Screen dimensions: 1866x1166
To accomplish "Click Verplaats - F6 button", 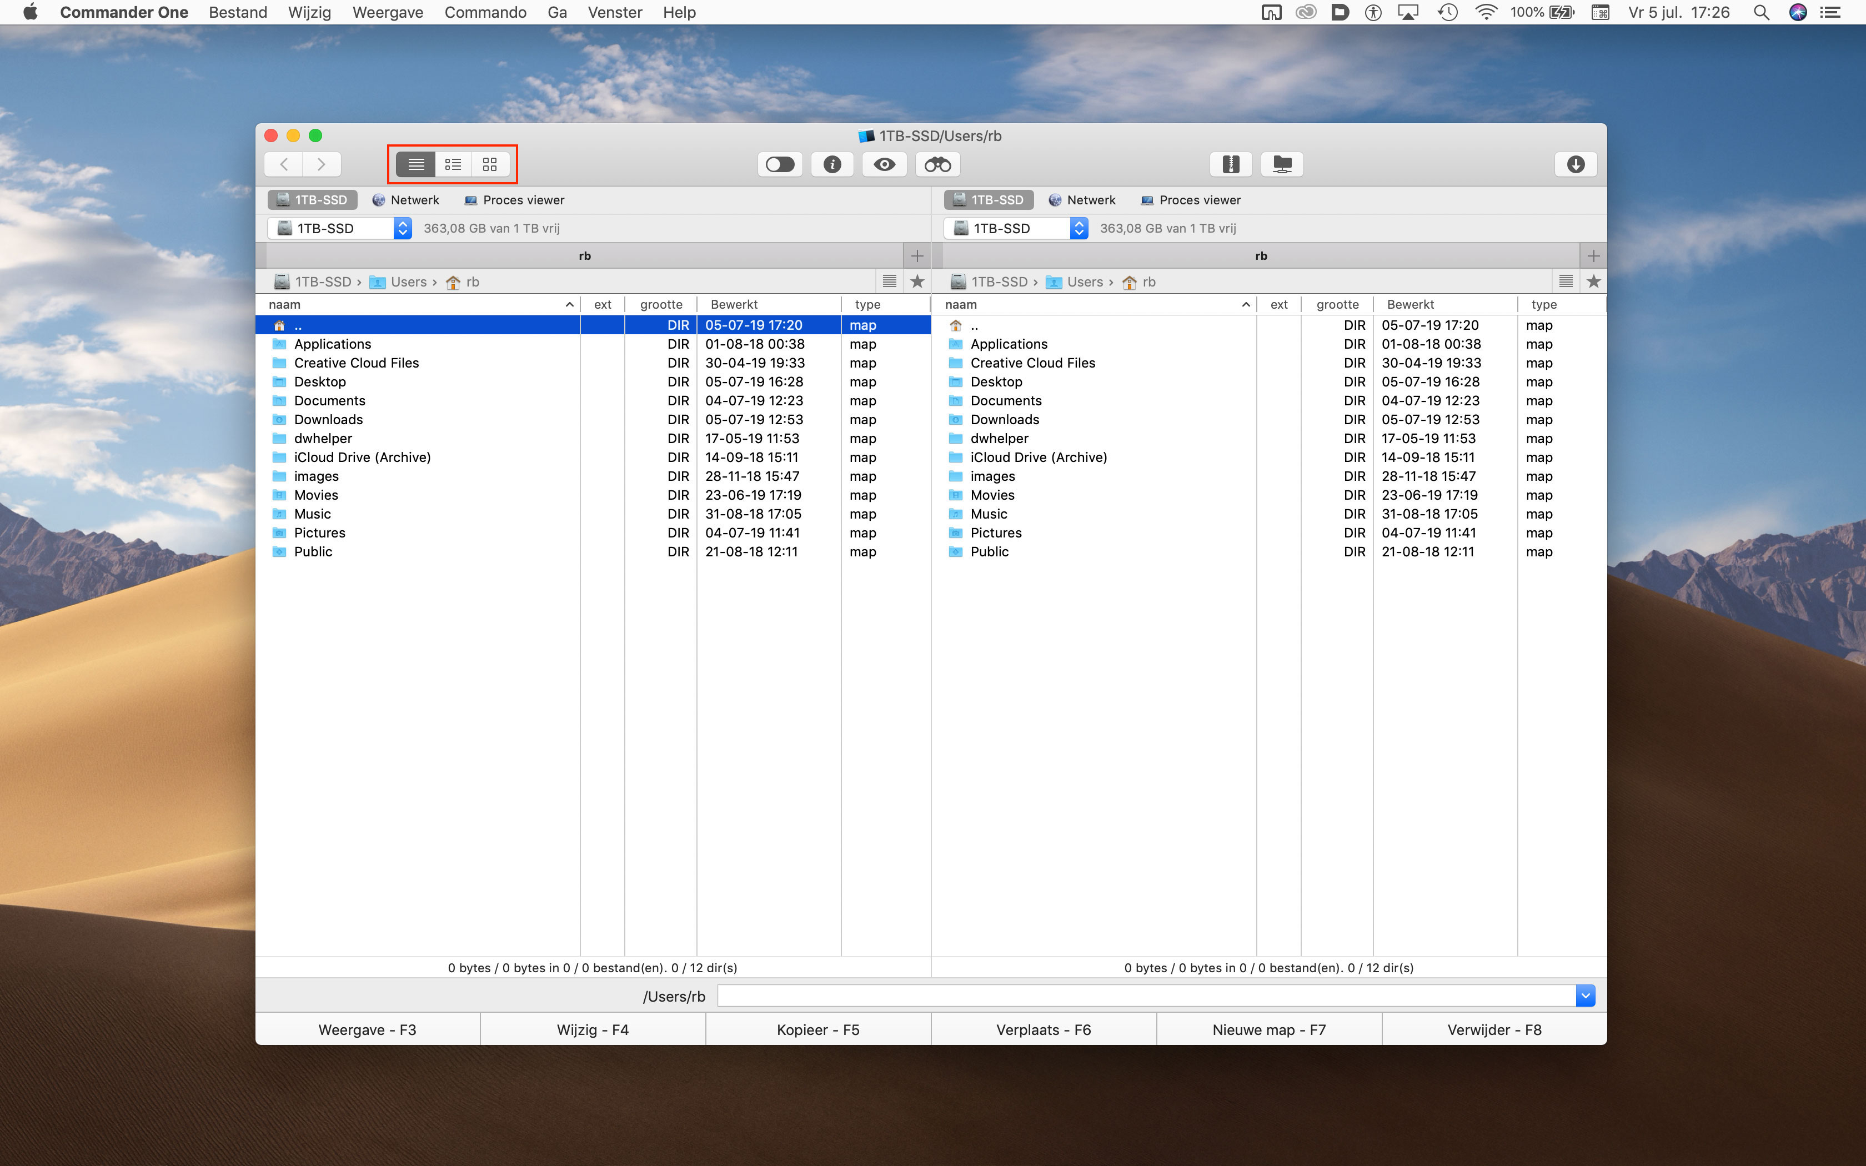I will click(x=1044, y=1029).
